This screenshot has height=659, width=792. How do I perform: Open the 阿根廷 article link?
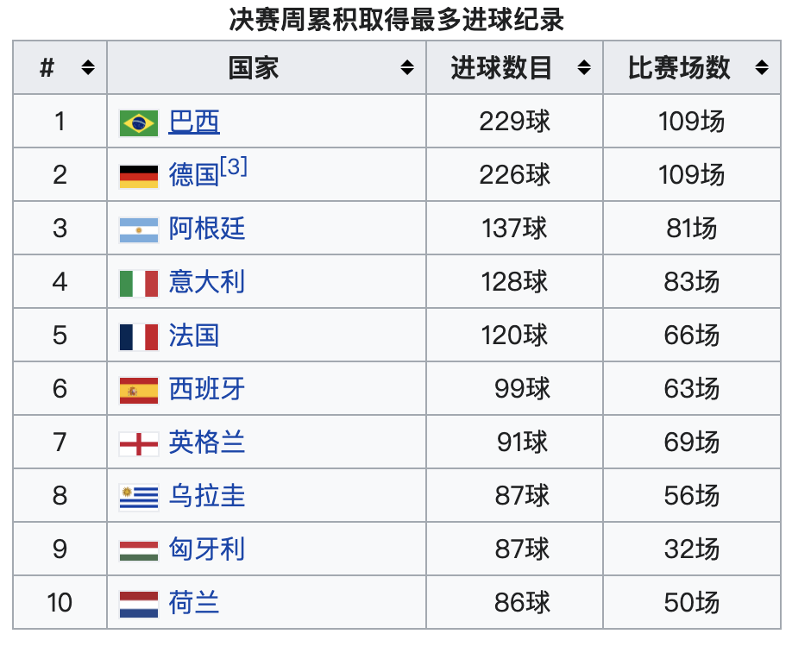(x=206, y=228)
